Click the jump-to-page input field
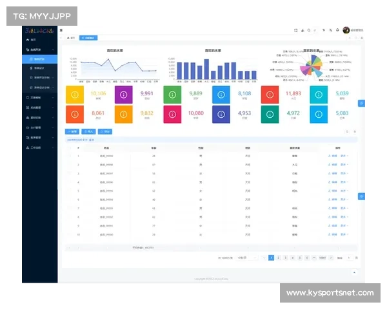Screen dimensions: 387x309 (x=349, y=257)
